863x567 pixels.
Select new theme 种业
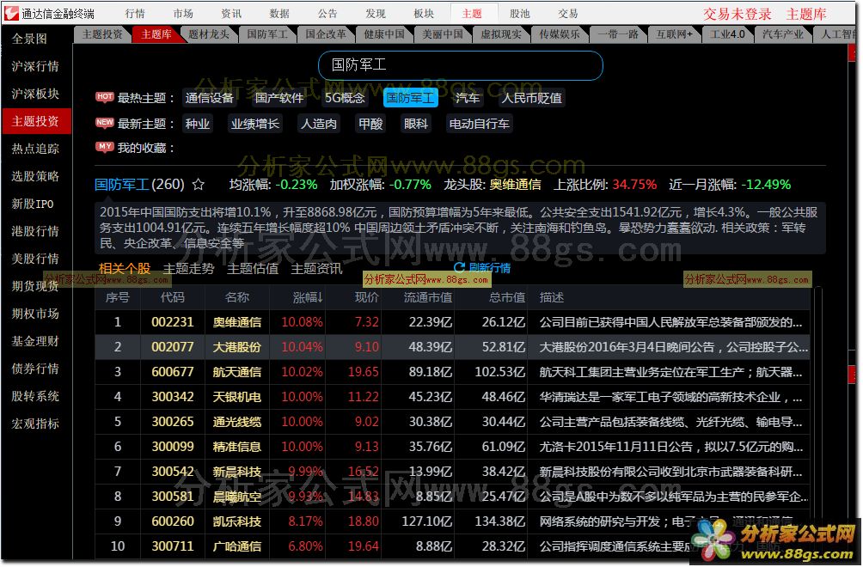197,124
